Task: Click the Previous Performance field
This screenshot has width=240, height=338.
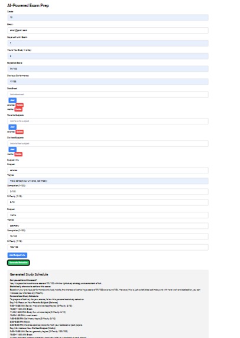Action: point(108,81)
